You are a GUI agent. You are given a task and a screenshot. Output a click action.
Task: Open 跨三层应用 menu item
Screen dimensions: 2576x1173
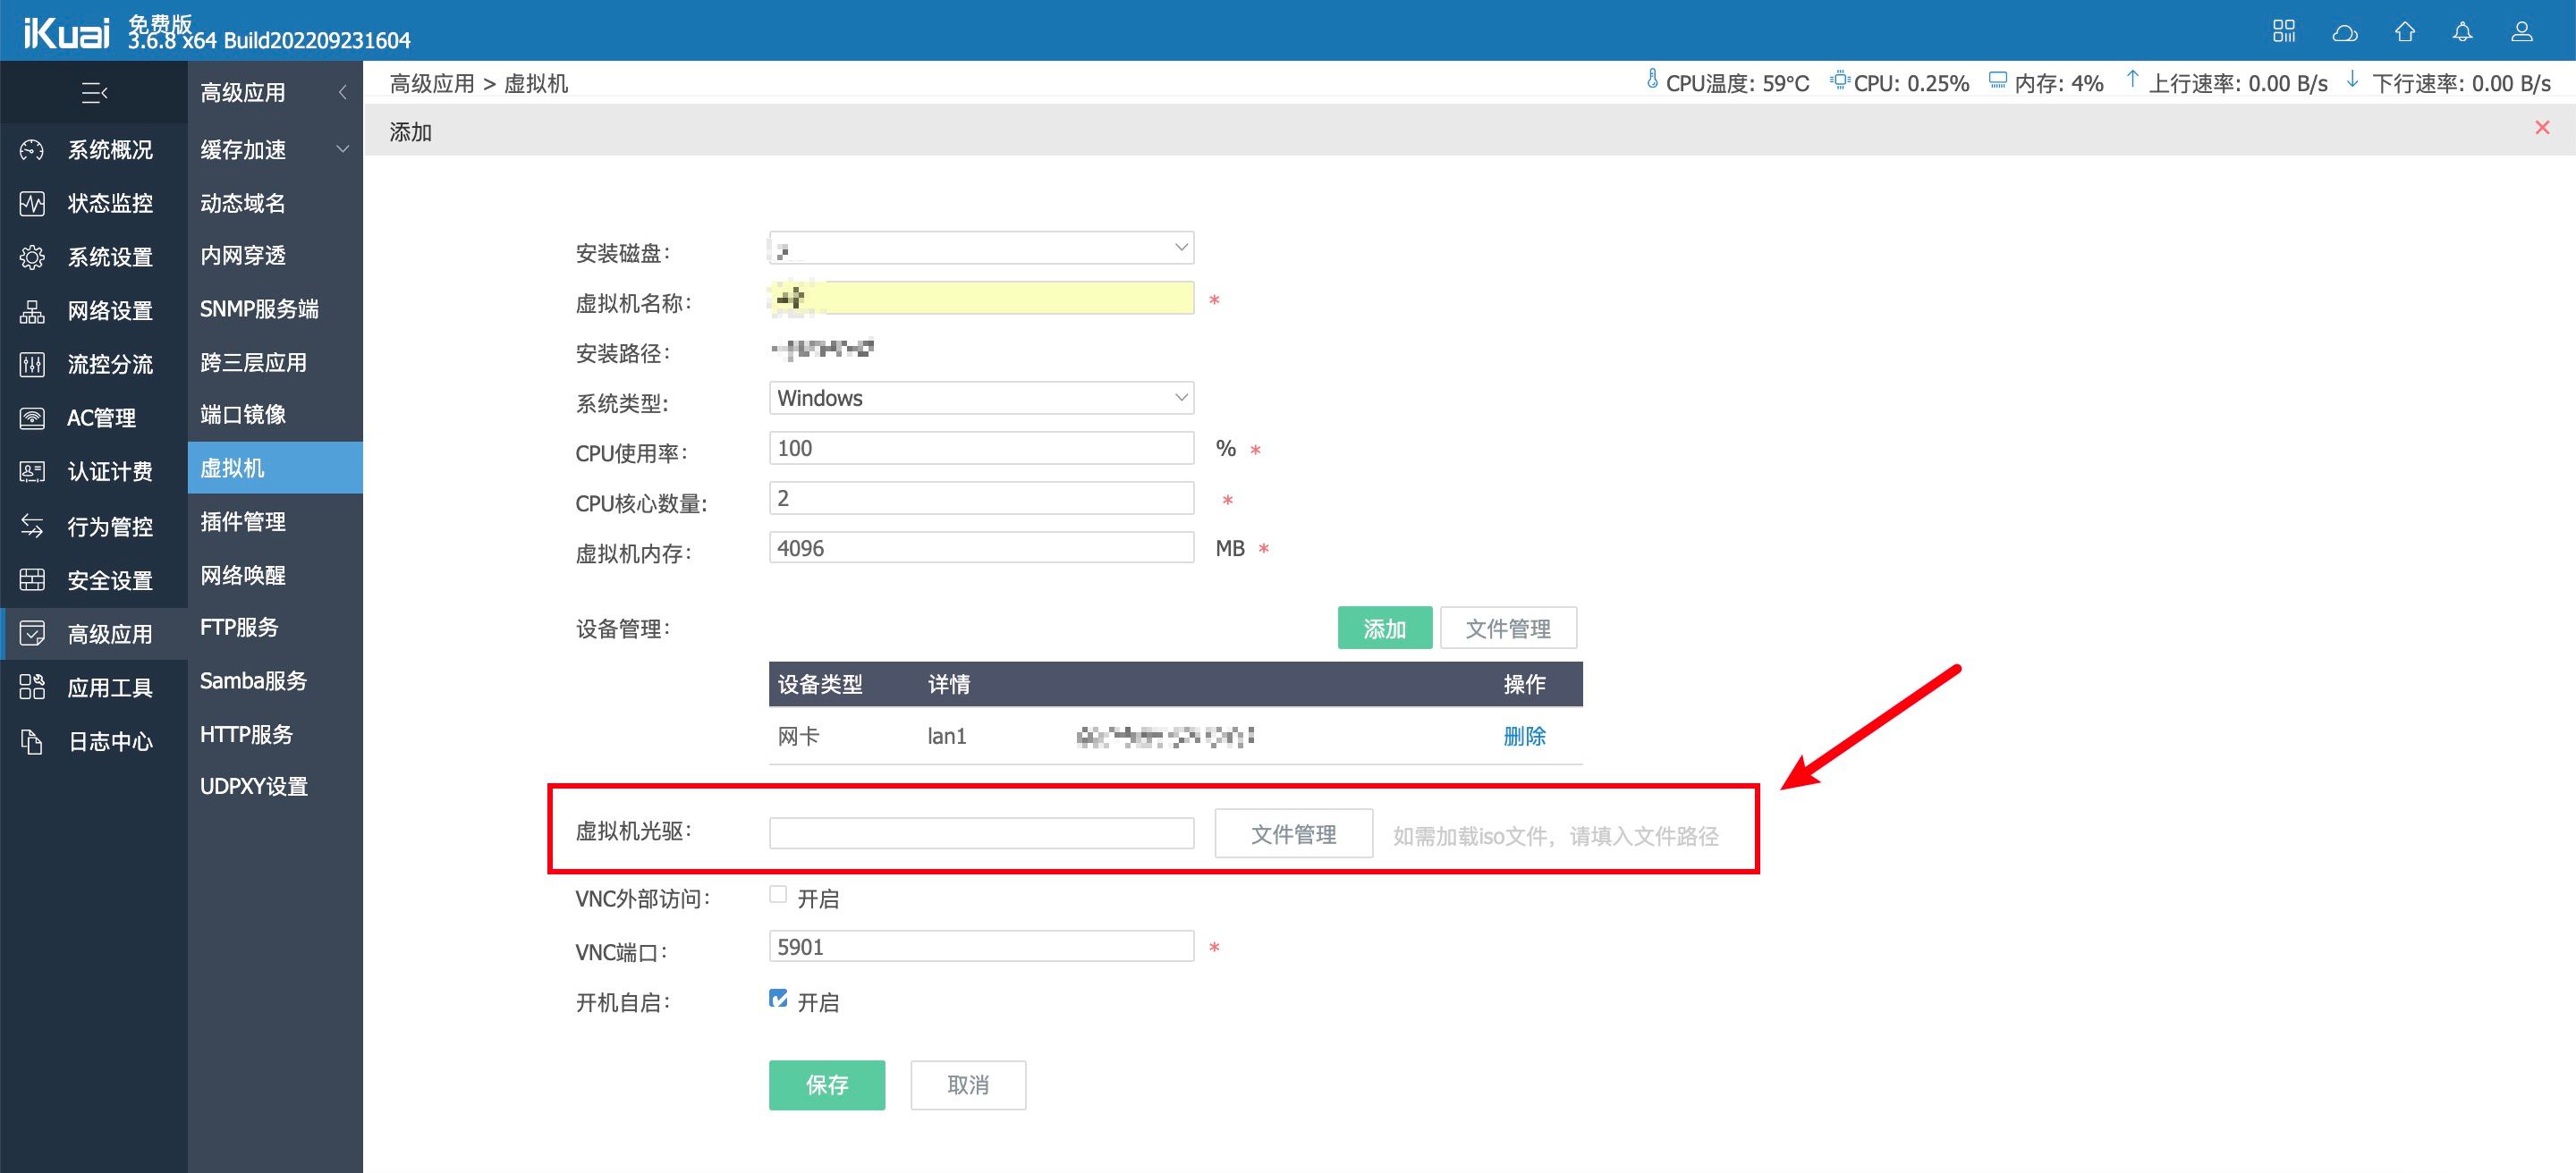pyautogui.click(x=253, y=363)
